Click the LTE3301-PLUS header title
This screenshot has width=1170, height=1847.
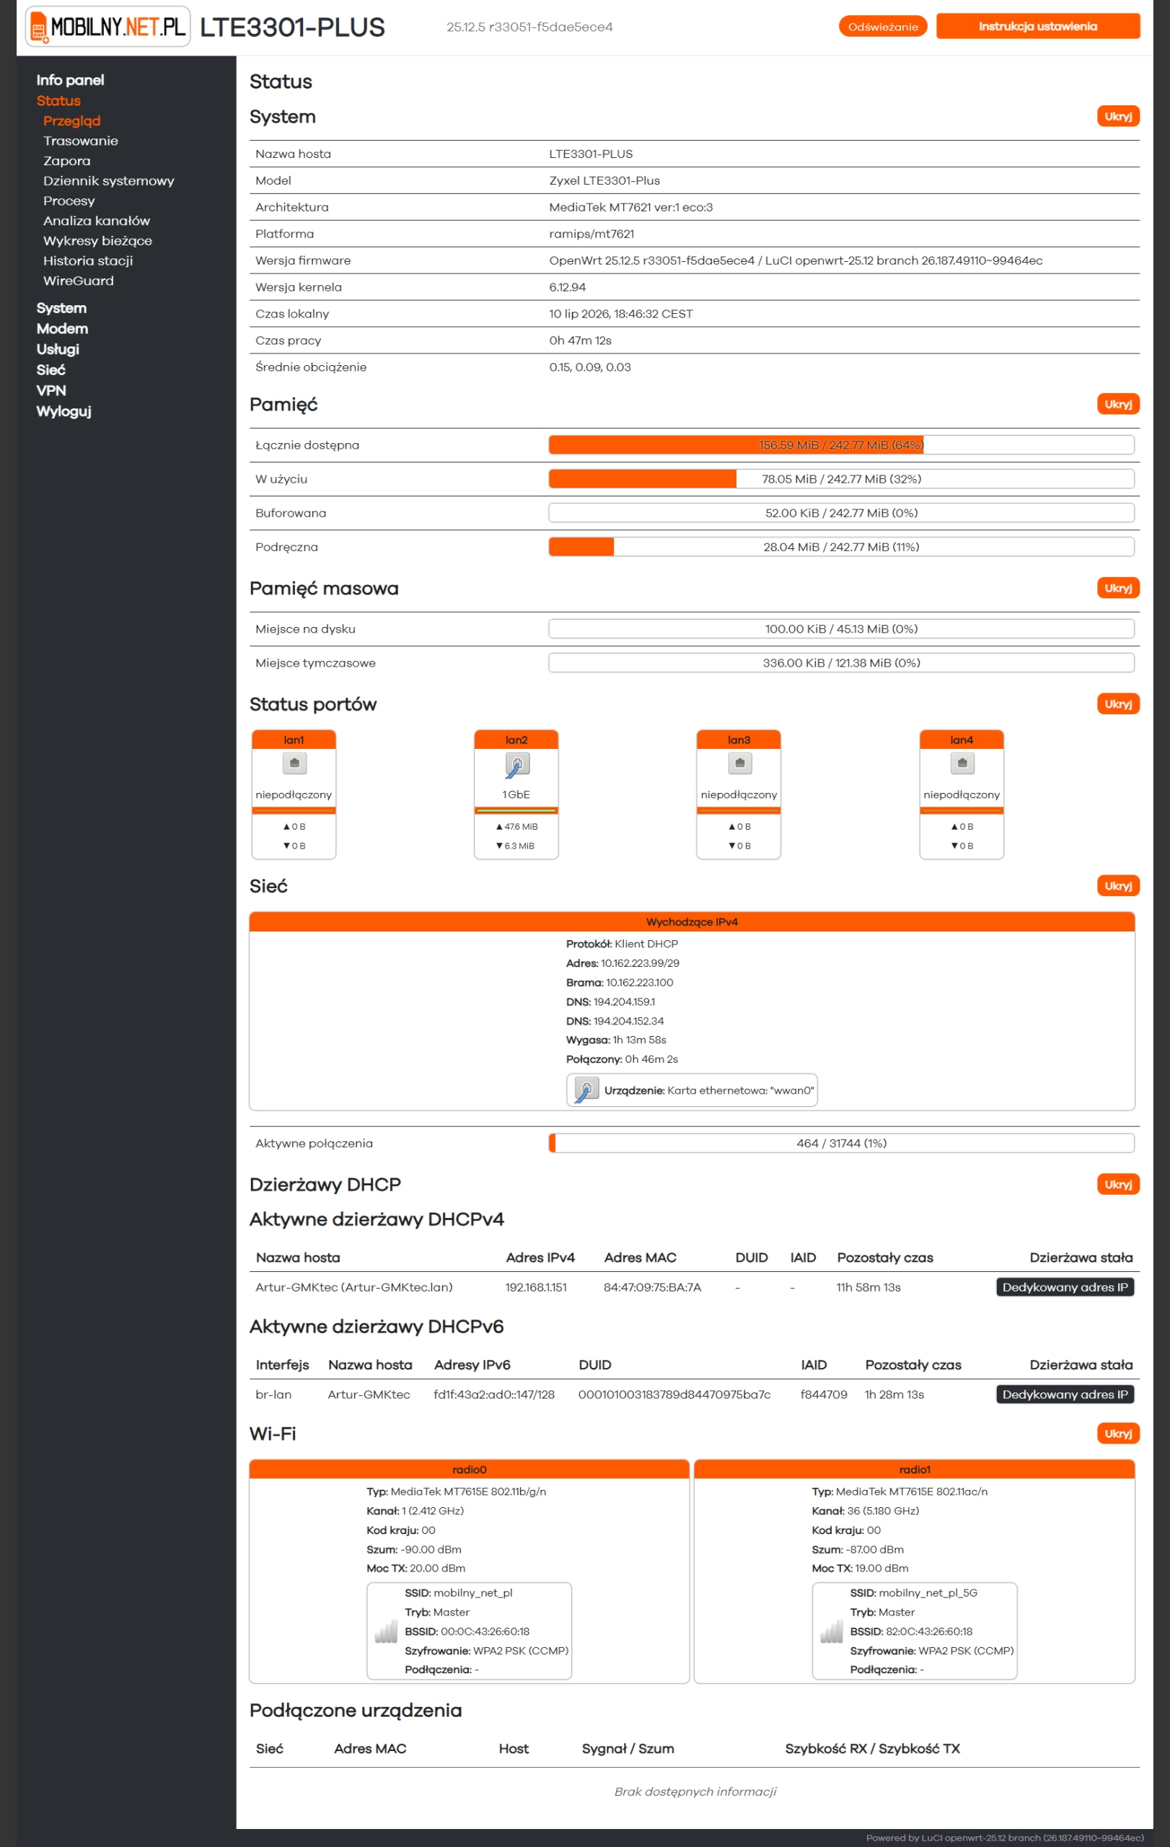click(x=292, y=27)
